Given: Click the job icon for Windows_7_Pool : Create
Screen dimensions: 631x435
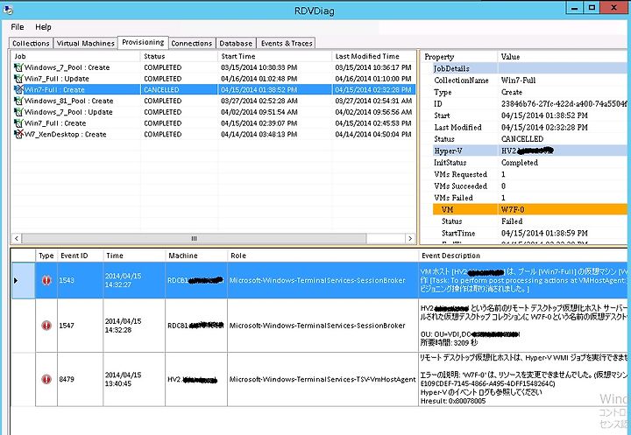Looking at the screenshot, I should coord(18,67).
